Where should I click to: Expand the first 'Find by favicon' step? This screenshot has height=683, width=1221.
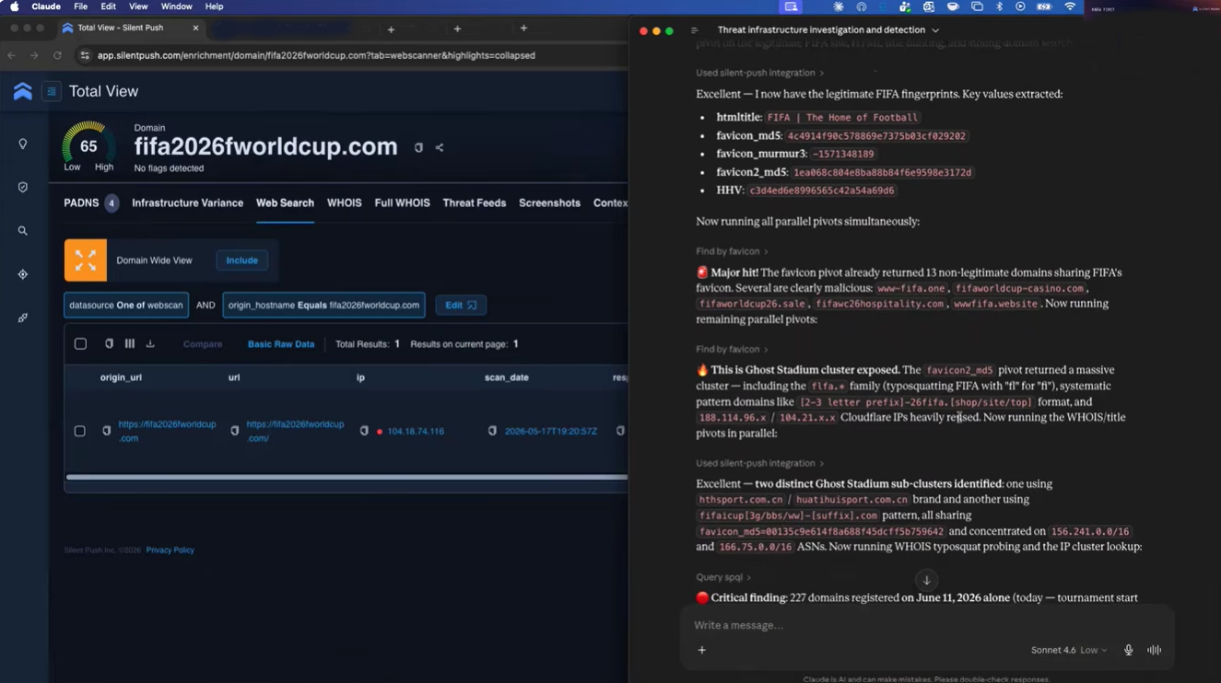pos(732,251)
